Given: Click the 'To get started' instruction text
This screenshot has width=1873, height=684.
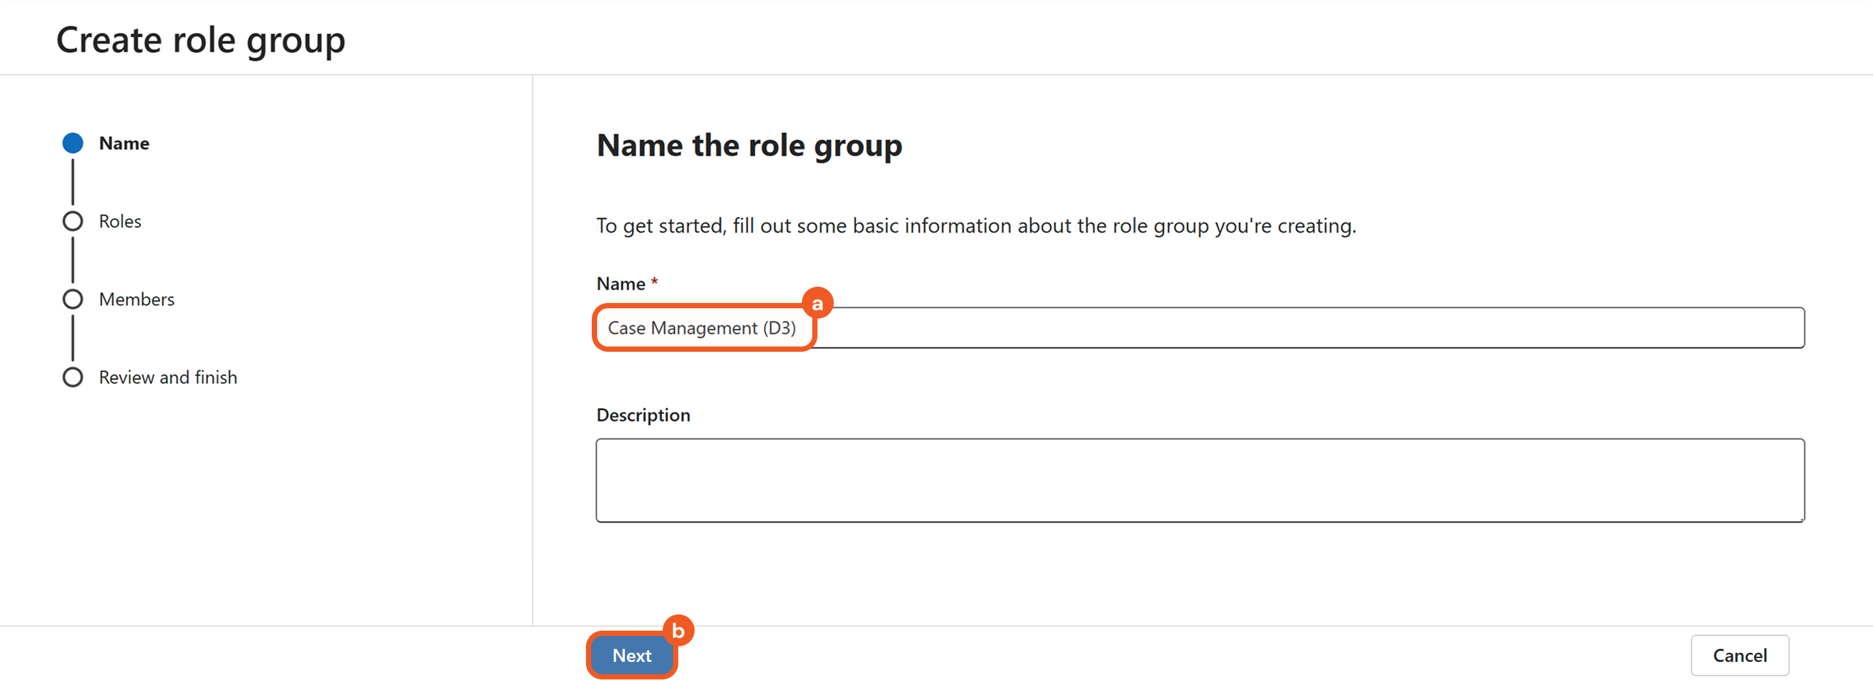Looking at the screenshot, I should (x=976, y=226).
